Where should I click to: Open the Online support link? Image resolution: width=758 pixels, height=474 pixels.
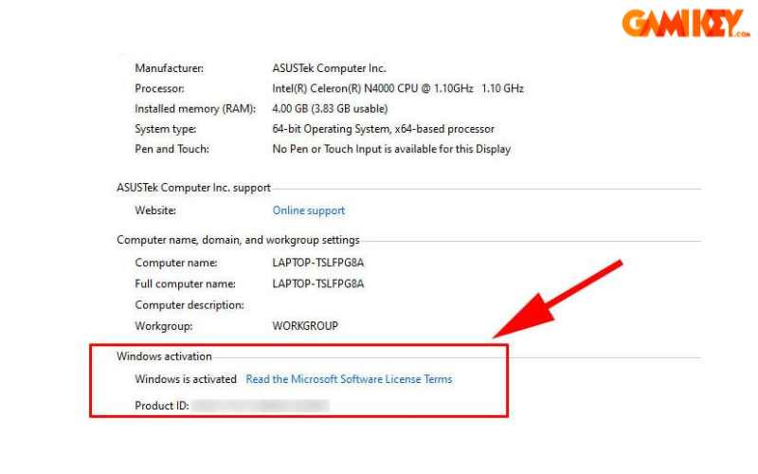[309, 210]
